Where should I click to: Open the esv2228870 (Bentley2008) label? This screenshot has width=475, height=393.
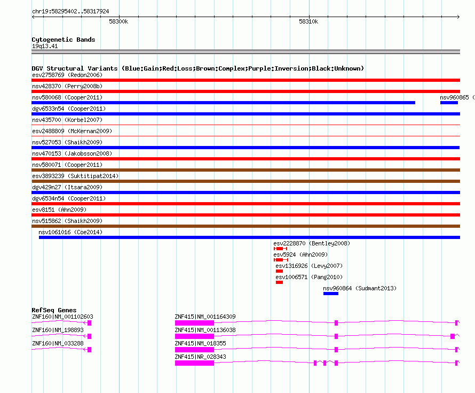(x=312, y=243)
